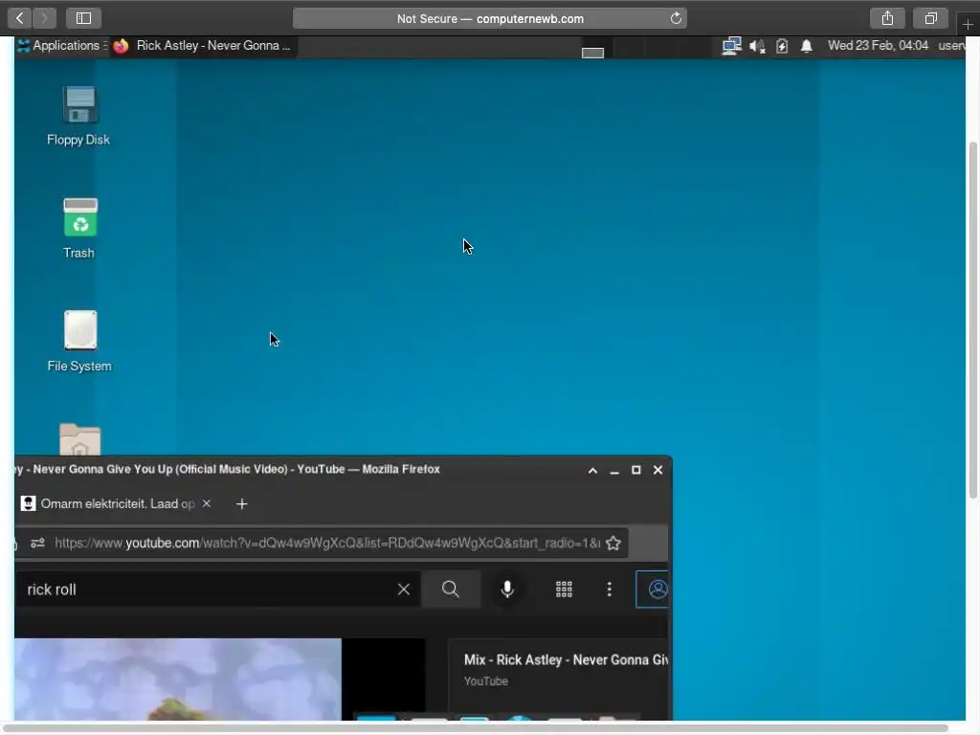
Task: Open a new Firefox tab
Action: [242, 503]
